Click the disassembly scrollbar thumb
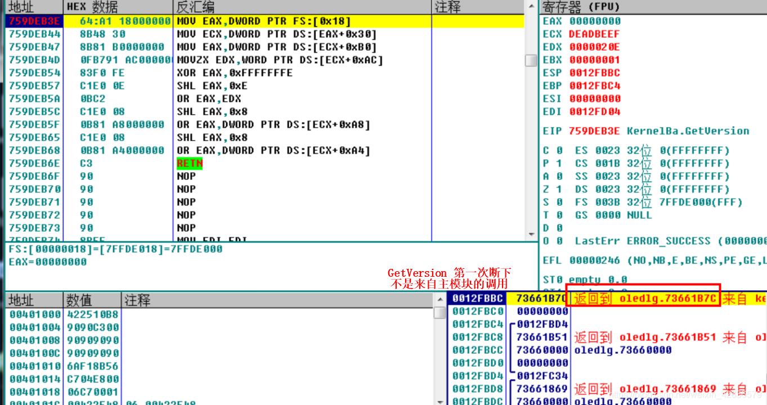The width and height of the screenshot is (767, 405). pyautogui.click(x=531, y=61)
